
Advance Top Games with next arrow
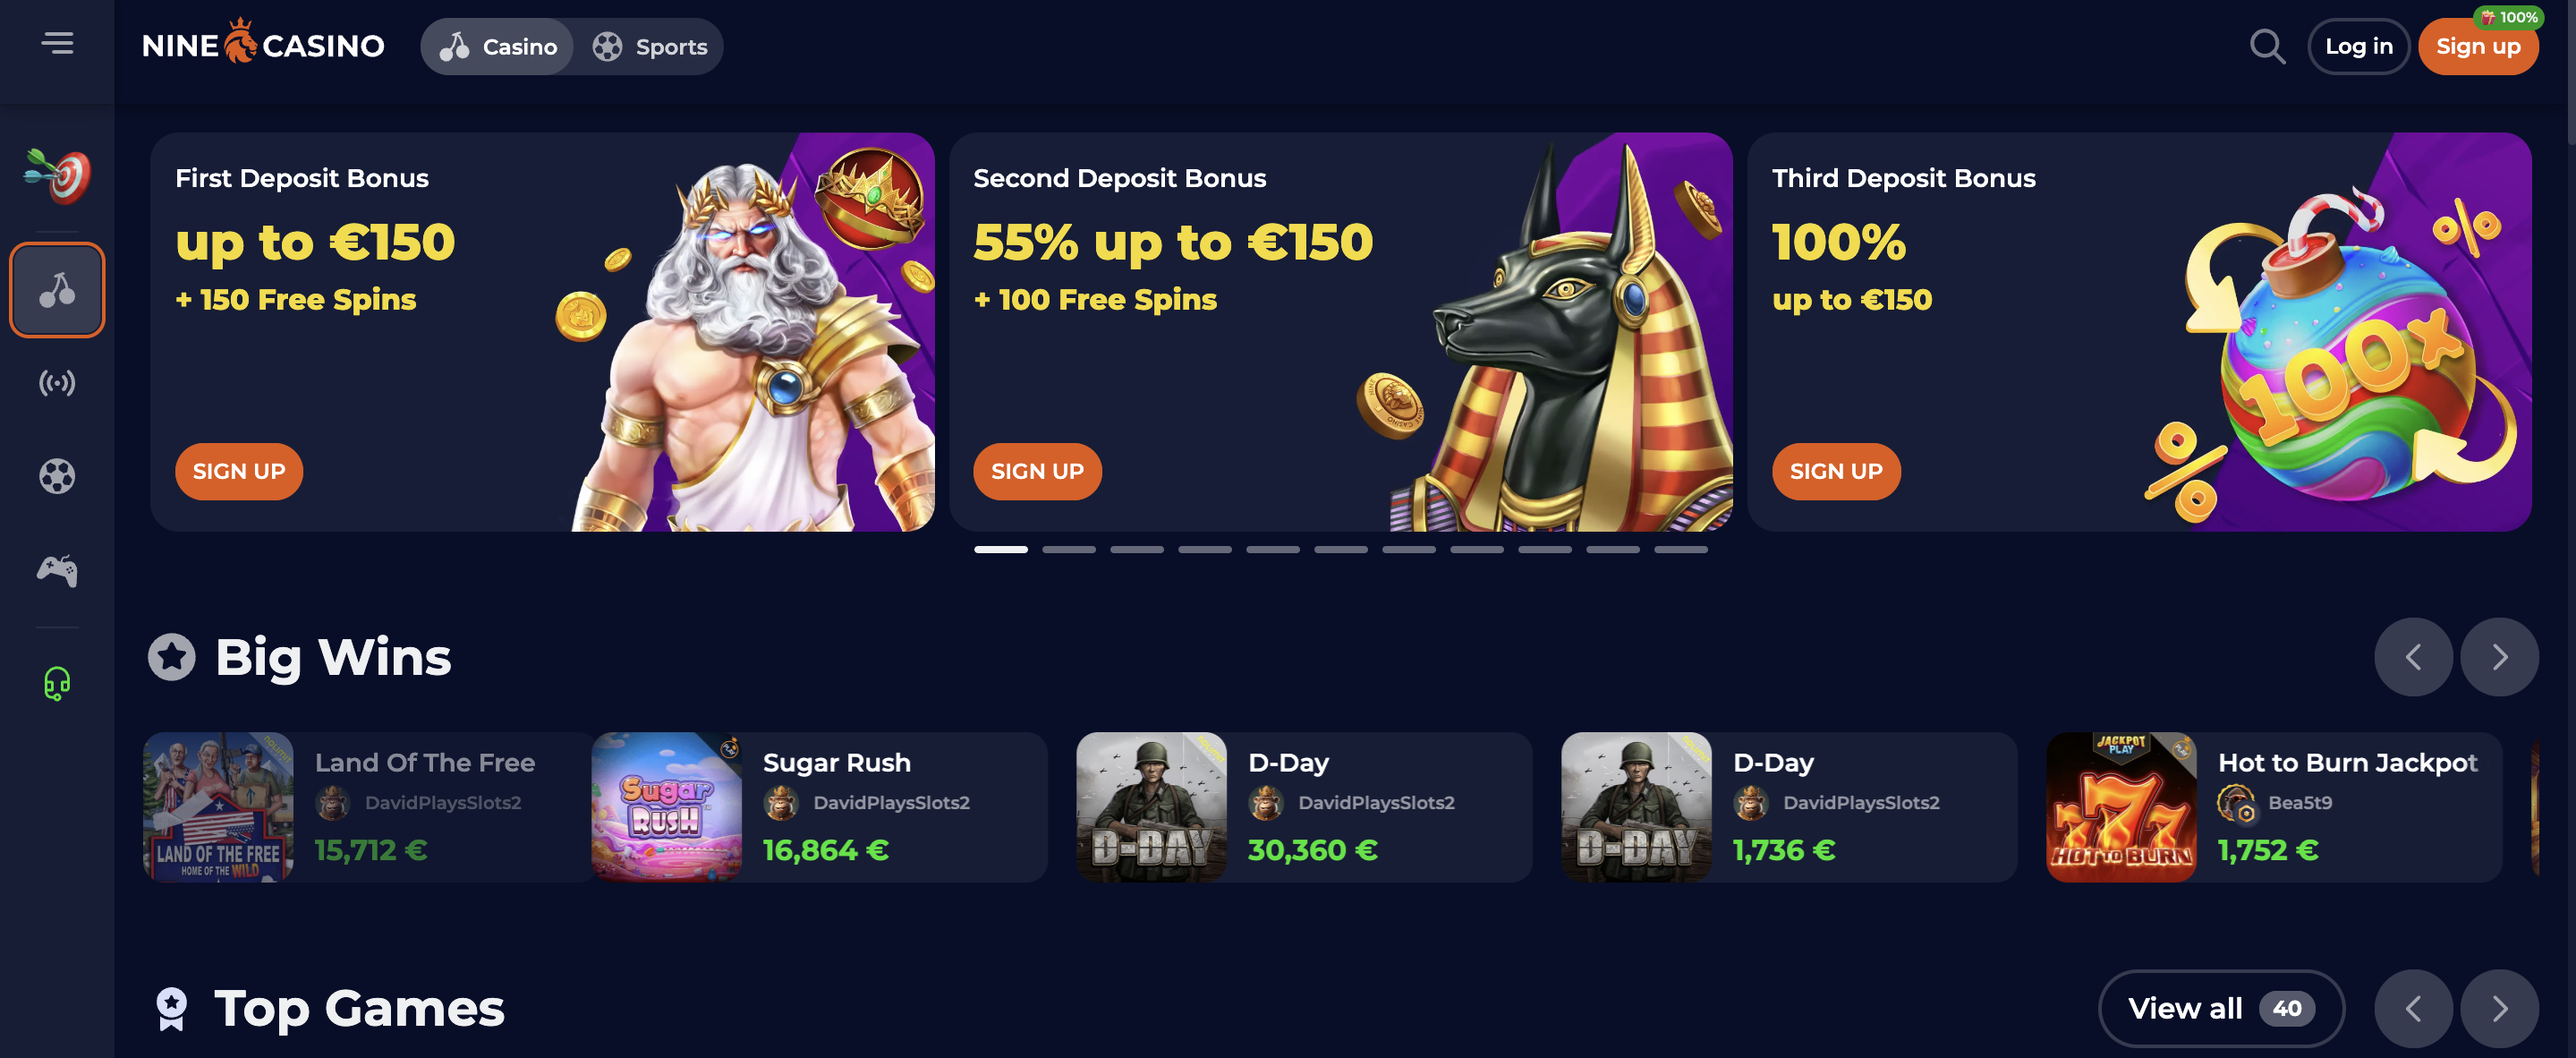coord(2498,1008)
